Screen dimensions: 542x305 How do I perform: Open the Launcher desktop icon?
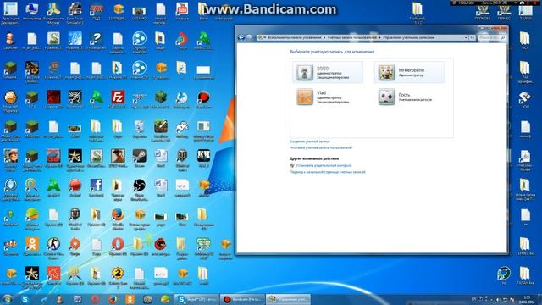click(x=10, y=42)
